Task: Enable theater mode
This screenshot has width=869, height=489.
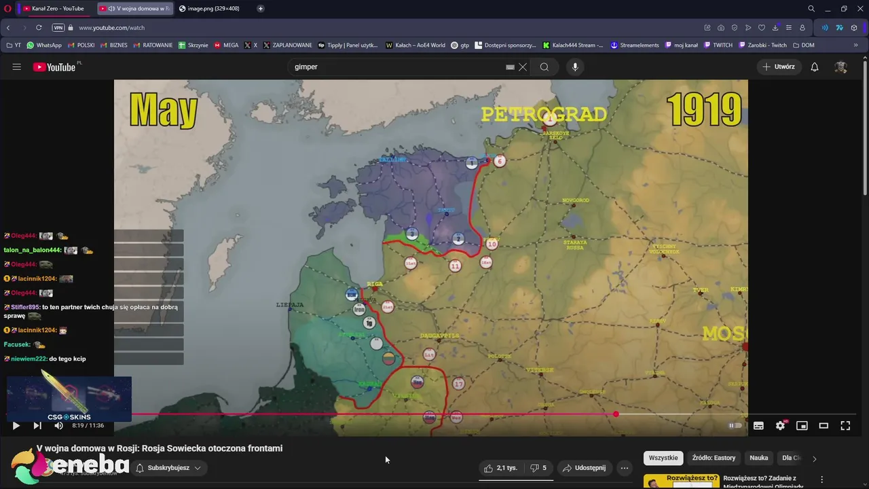Action: tap(824, 426)
